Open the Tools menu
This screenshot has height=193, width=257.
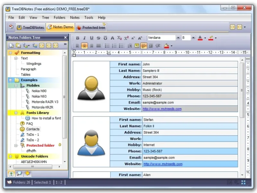[89, 18]
